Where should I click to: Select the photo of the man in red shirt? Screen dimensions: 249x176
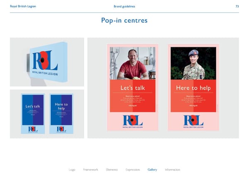coord(133,63)
